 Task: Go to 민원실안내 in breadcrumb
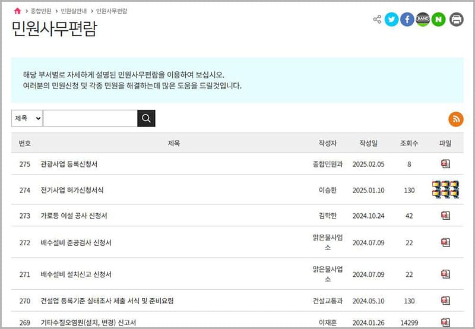(x=72, y=11)
